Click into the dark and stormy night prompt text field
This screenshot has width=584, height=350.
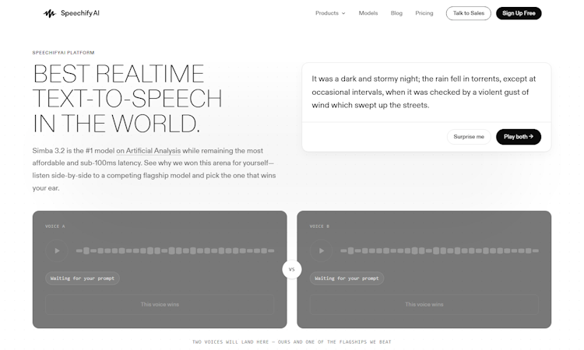click(427, 93)
